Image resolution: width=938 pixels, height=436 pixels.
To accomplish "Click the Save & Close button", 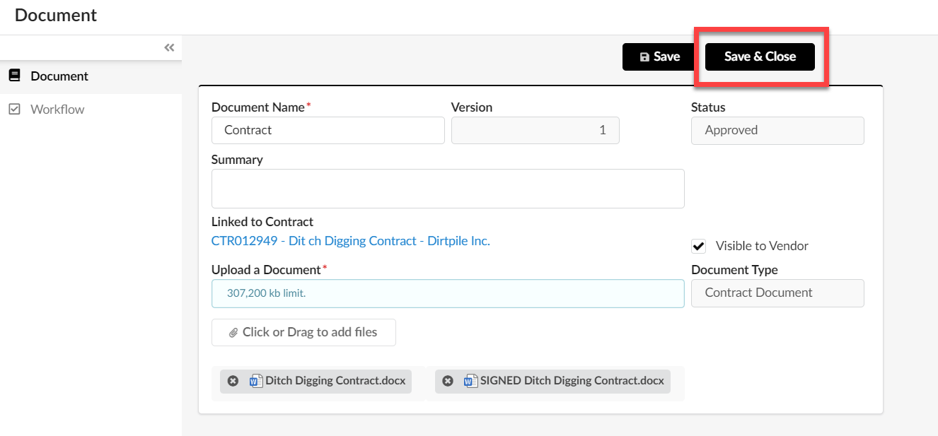I will click(x=760, y=57).
